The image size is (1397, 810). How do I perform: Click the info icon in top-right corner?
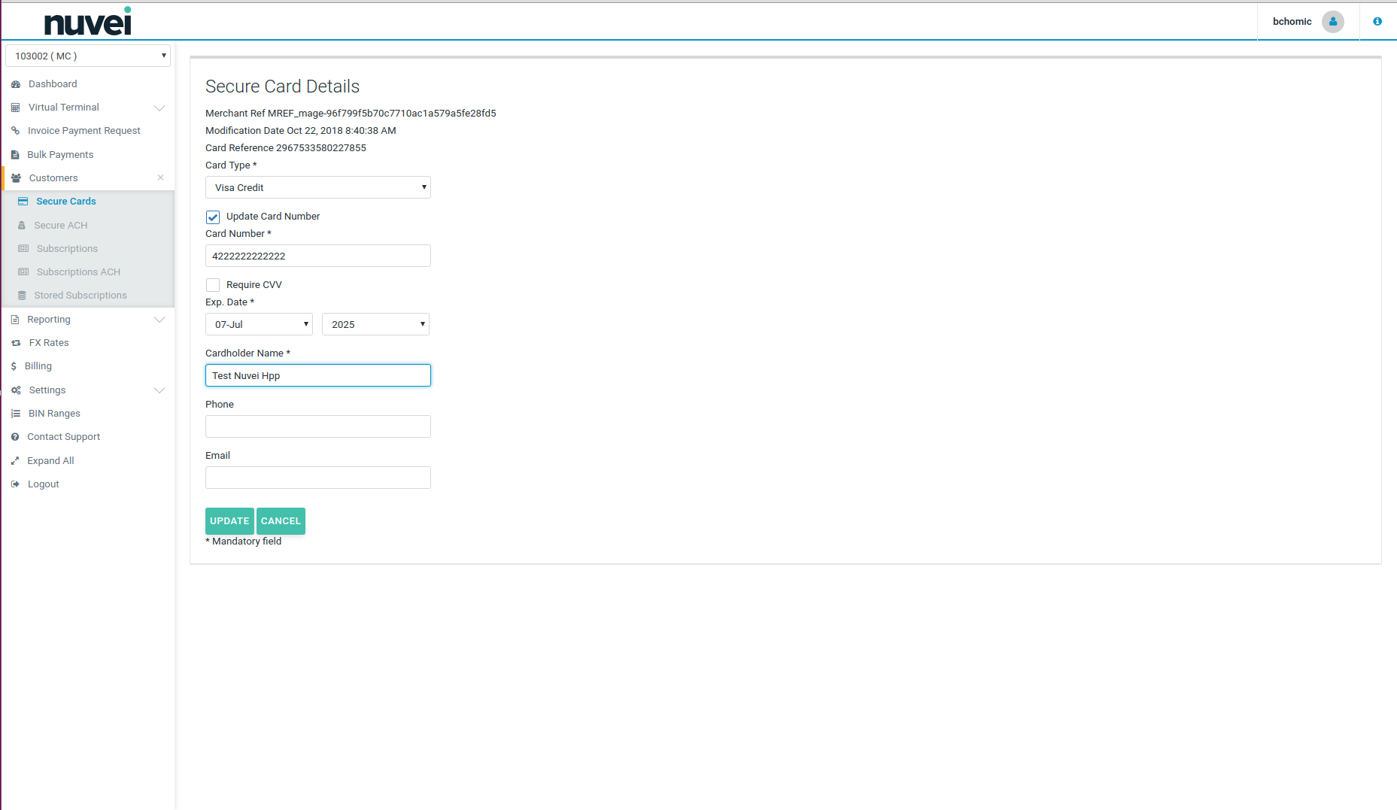point(1377,22)
